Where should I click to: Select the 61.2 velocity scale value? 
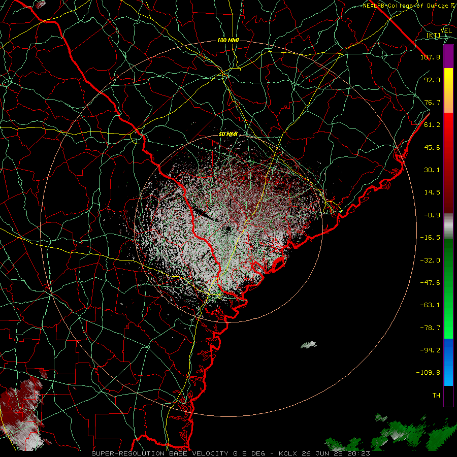tap(432, 125)
